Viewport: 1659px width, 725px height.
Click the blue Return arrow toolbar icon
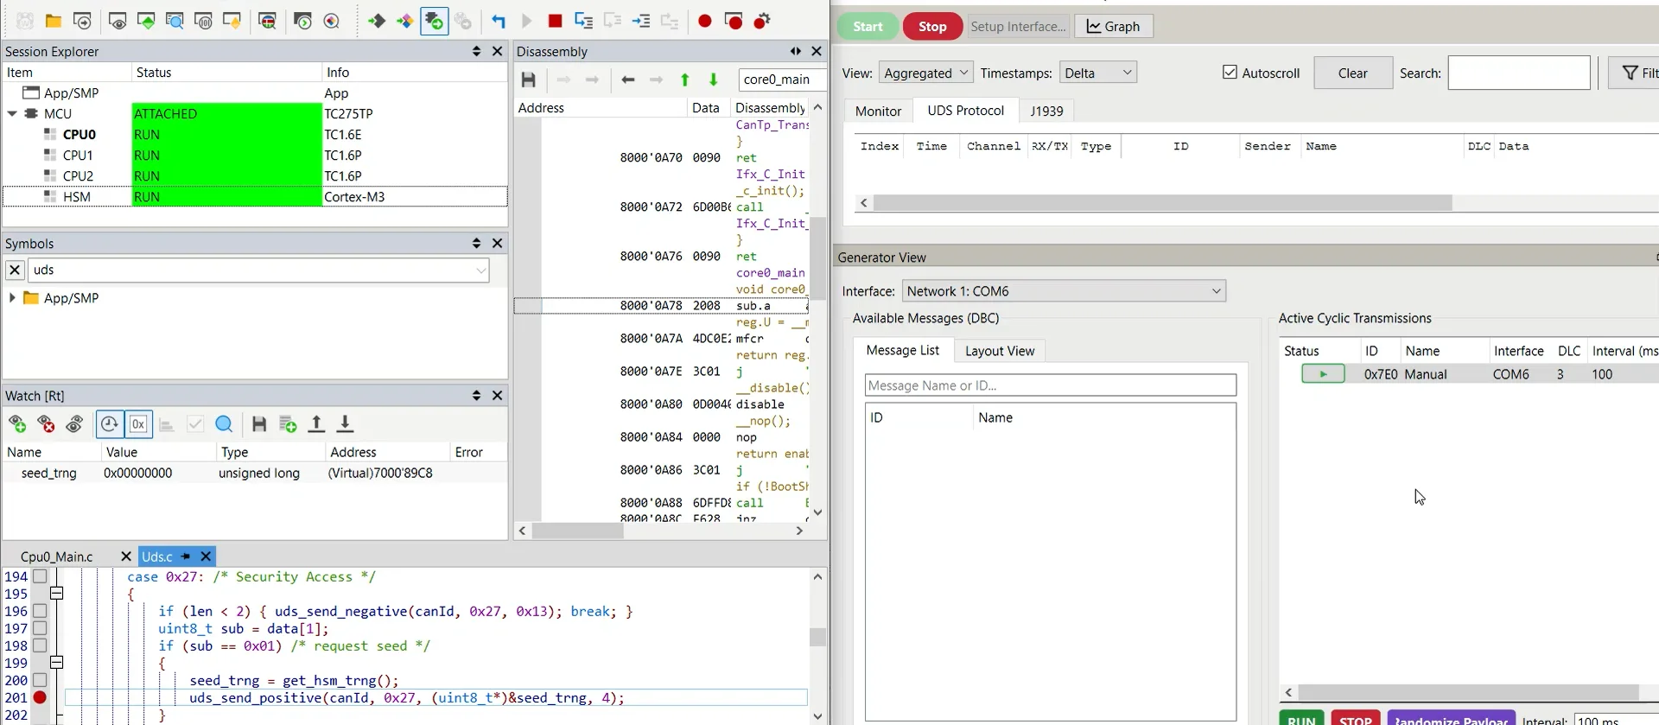tap(499, 21)
